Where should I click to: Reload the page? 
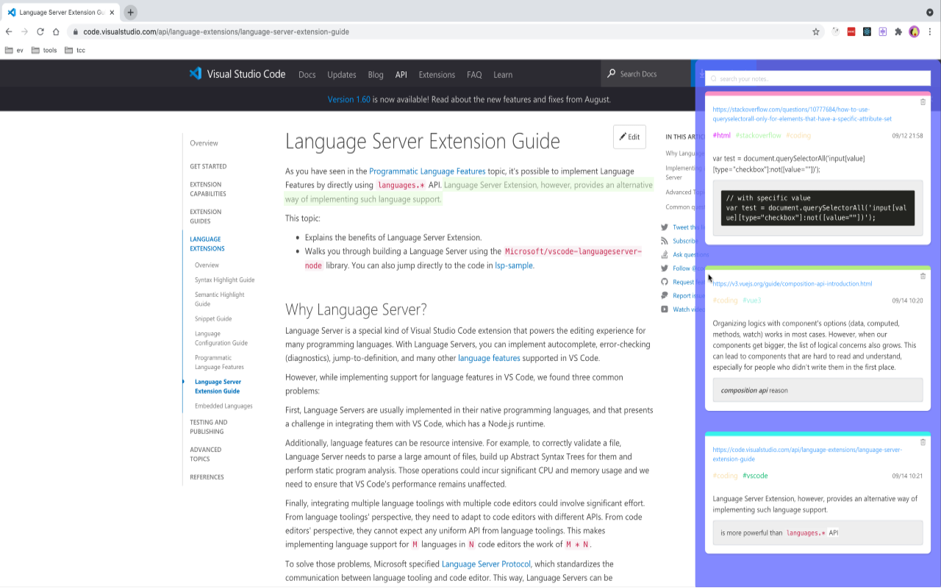click(40, 32)
